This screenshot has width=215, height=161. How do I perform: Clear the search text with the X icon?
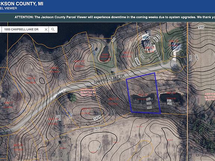click(x=46, y=29)
